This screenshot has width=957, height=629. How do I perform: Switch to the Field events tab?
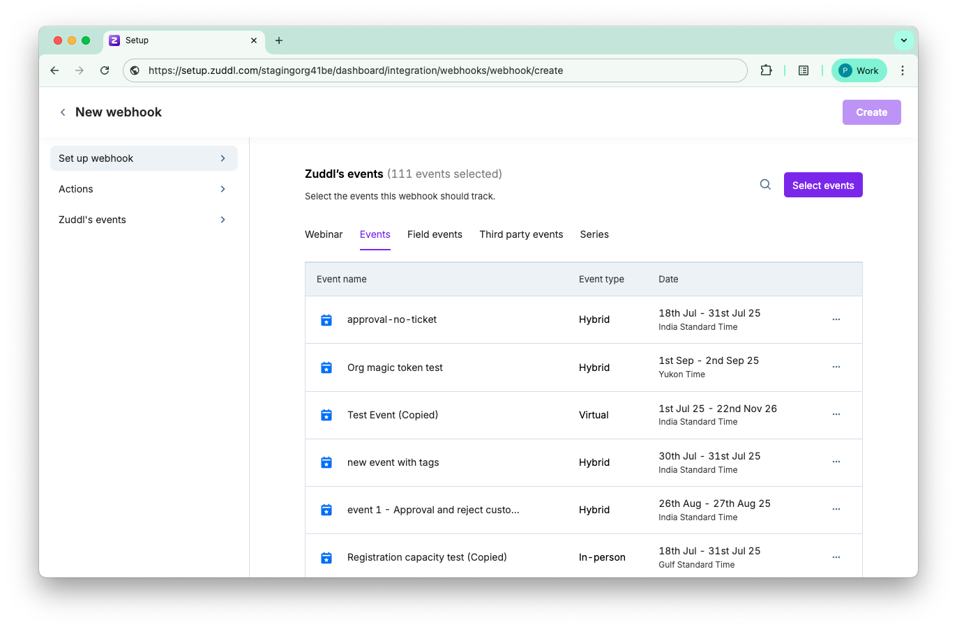click(435, 234)
